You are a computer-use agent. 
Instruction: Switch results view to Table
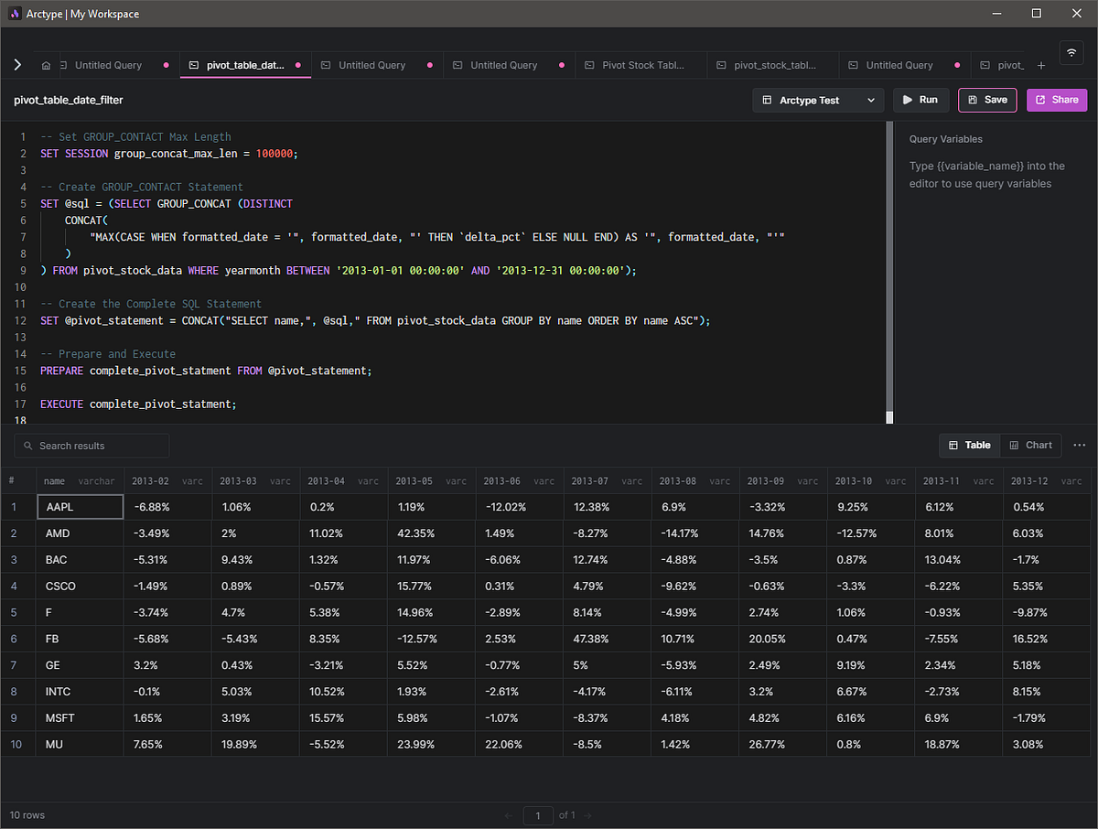(970, 446)
